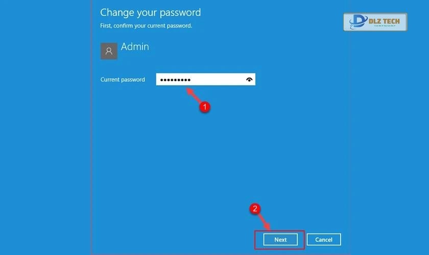Click the 'Current password' field label
429x255 pixels.
(123, 80)
